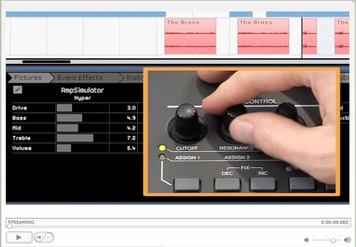Click the Drive level bar
The height and width of the screenshot is (247, 356).
pyautogui.click(x=65, y=108)
